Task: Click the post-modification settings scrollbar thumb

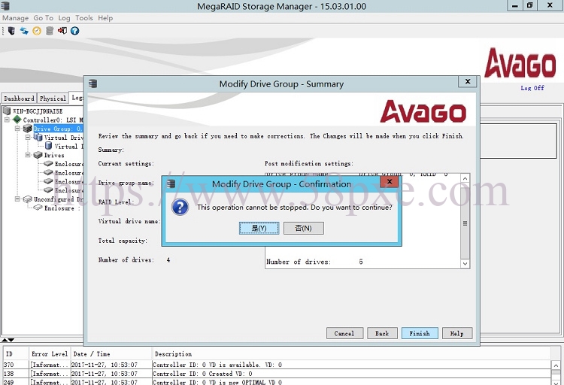Action: pyautogui.click(x=465, y=223)
